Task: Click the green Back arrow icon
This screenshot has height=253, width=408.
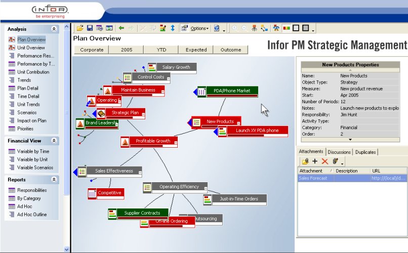Action: [121, 28]
